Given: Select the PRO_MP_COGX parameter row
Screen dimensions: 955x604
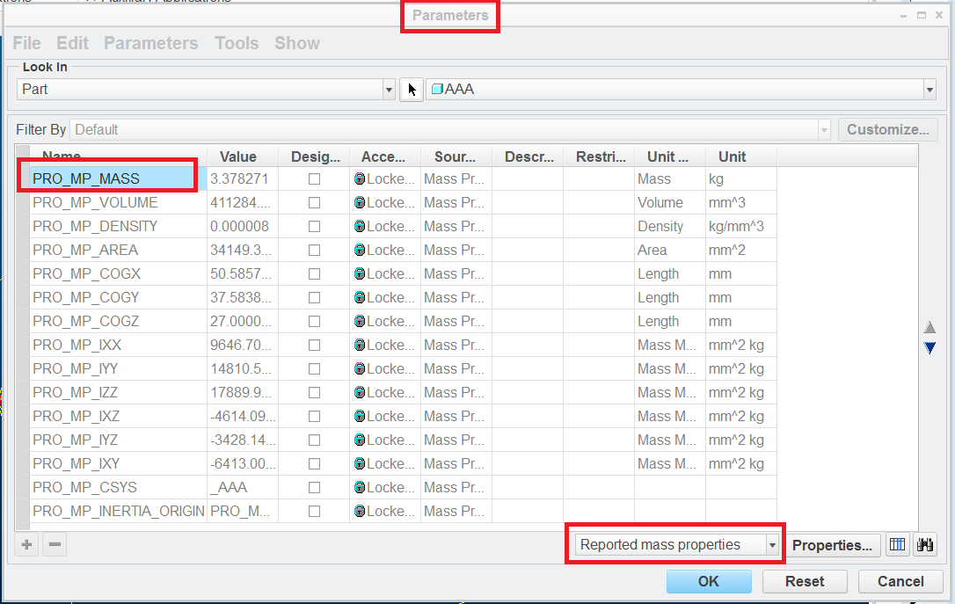Looking at the screenshot, I should pos(85,273).
